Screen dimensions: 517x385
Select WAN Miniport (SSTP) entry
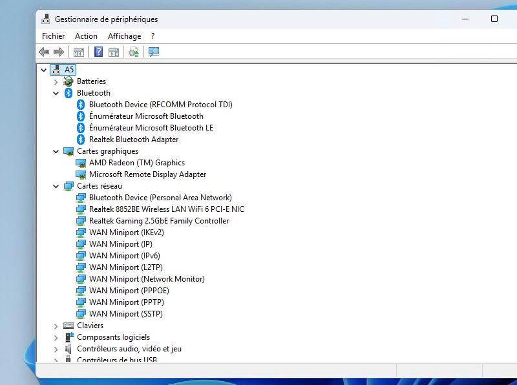125,314
